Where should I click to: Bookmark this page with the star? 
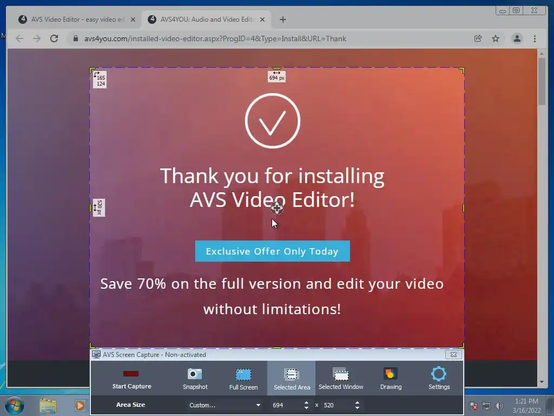(496, 38)
